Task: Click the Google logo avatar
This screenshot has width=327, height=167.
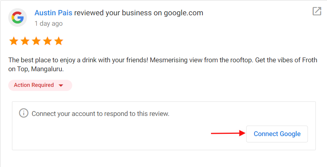Action: pyautogui.click(x=18, y=18)
